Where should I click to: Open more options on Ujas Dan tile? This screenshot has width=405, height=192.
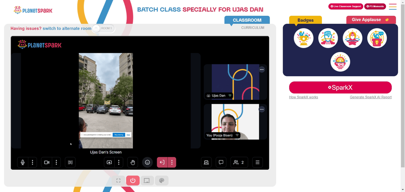(x=262, y=70)
